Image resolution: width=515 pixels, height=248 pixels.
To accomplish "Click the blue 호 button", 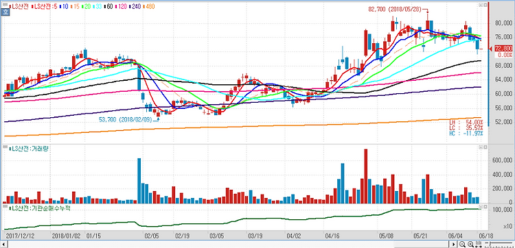I will point(5,12).
